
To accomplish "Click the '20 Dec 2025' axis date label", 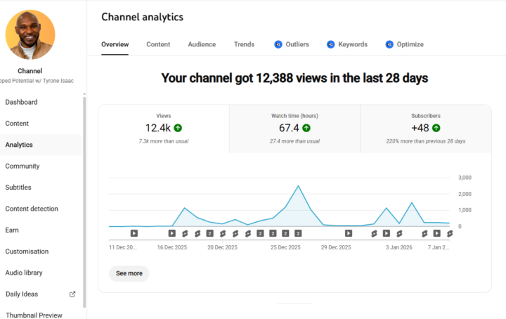I will click(x=222, y=247).
